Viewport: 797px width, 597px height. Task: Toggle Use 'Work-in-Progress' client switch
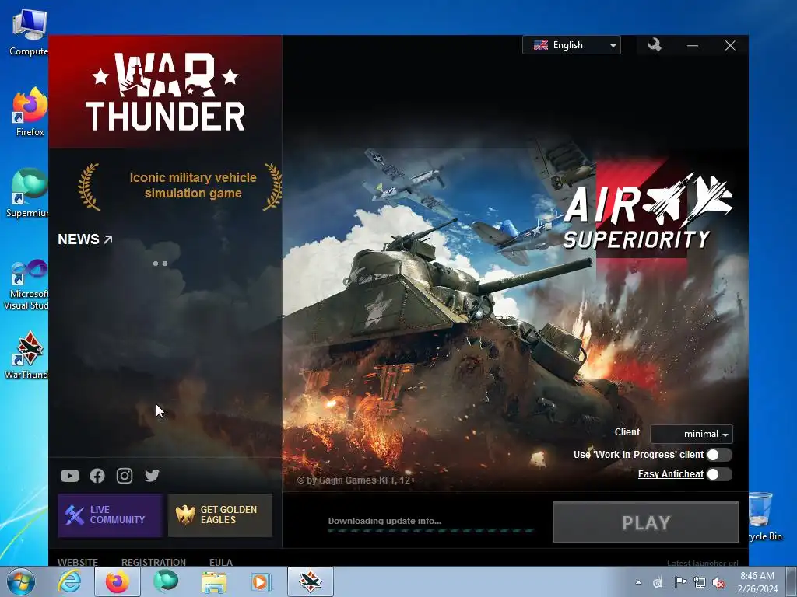[x=718, y=455]
